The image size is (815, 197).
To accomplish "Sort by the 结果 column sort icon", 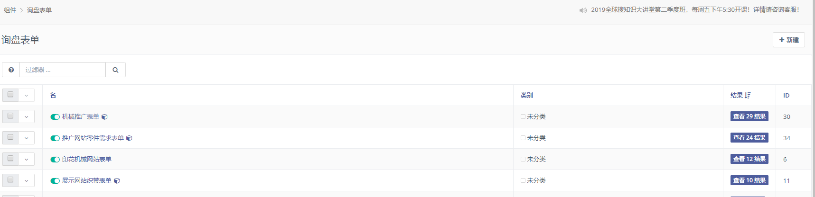I will [748, 95].
